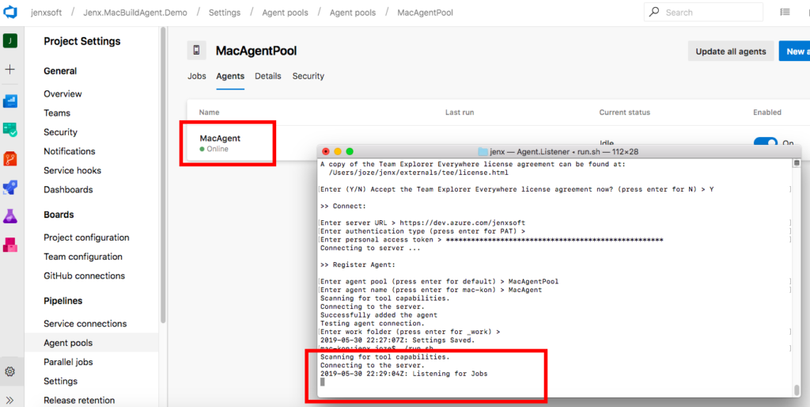Open the Overview hub icon in sidebar

click(x=10, y=101)
